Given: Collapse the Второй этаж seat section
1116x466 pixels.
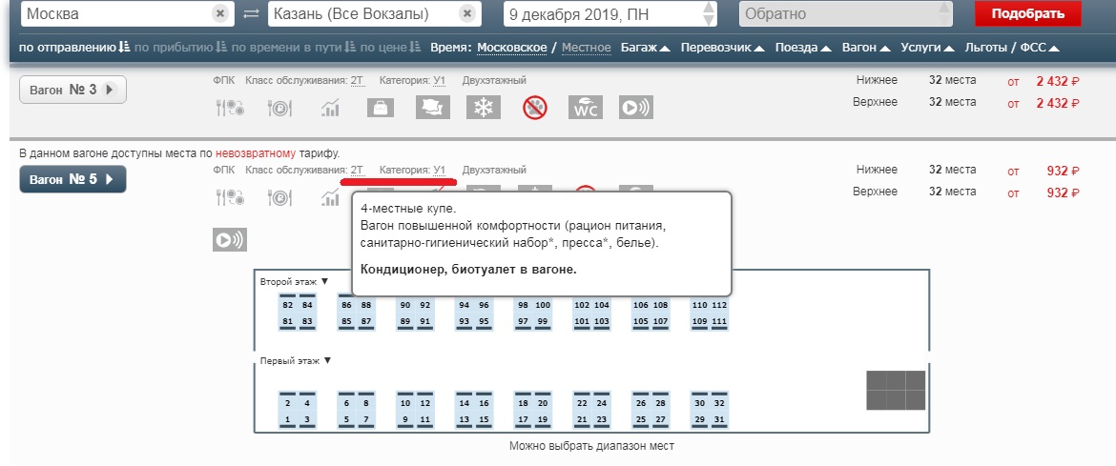Looking at the screenshot, I should click(294, 281).
